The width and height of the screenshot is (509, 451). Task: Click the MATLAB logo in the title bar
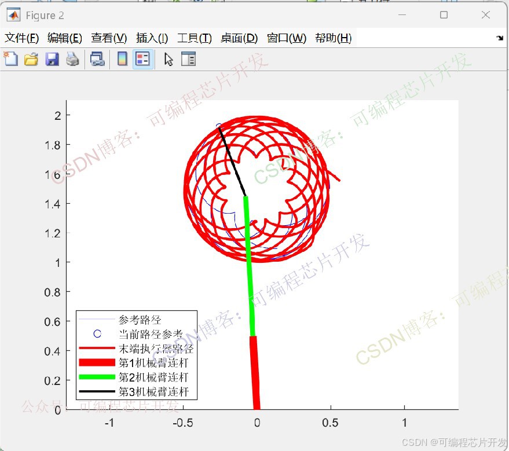coord(14,15)
